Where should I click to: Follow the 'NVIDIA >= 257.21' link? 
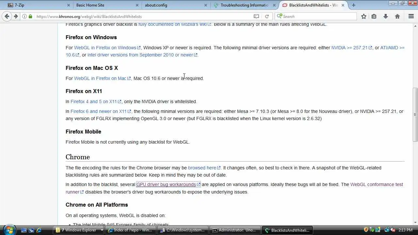351,48
